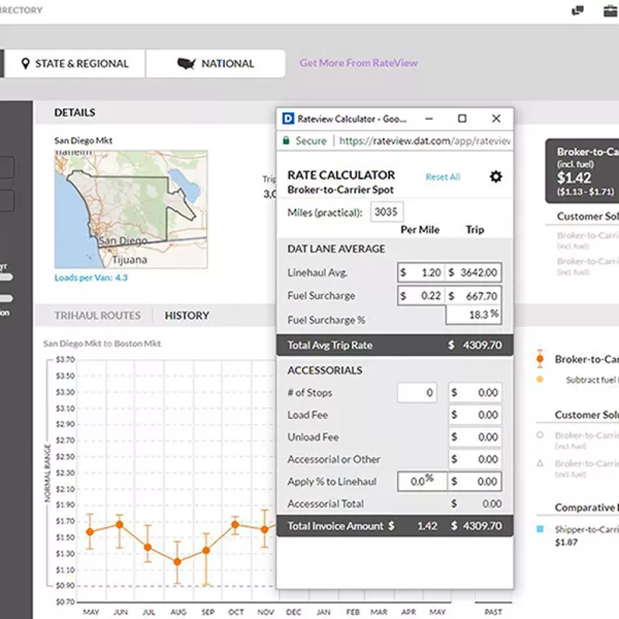Select the History tab
619x619 pixels.
pyautogui.click(x=187, y=316)
